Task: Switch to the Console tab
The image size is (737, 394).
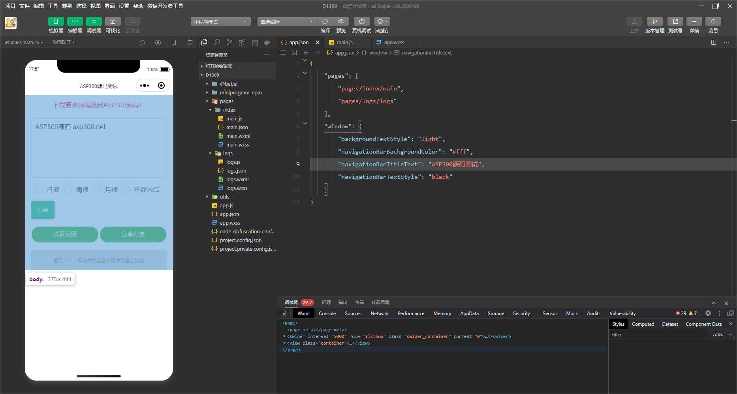Action: point(327,313)
